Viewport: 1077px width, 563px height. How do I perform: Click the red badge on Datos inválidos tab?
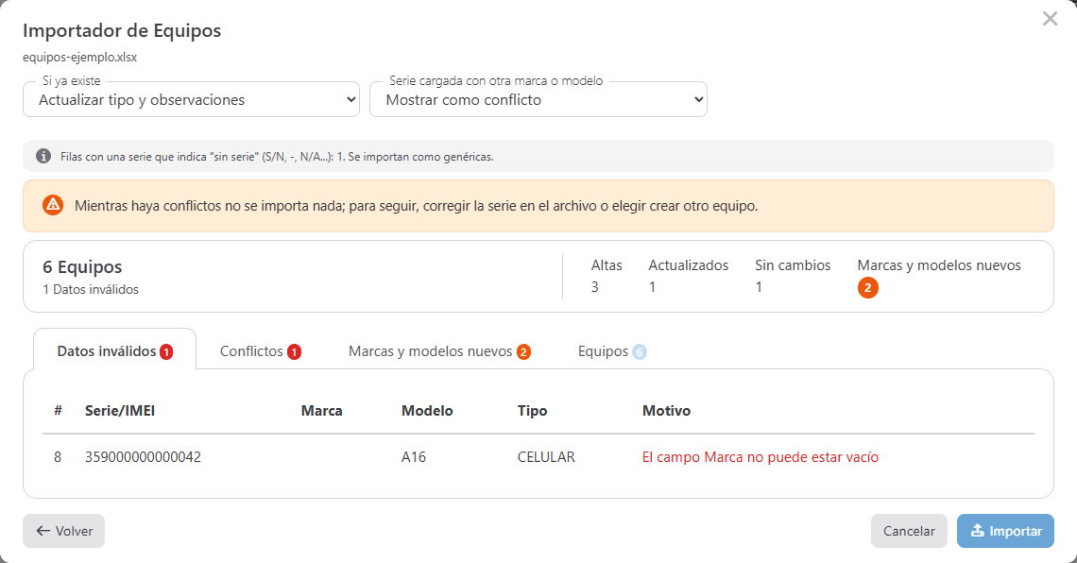166,352
